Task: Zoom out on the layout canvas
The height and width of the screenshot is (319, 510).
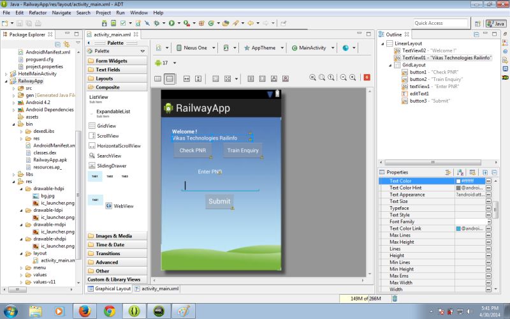Action: click(344, 77)
